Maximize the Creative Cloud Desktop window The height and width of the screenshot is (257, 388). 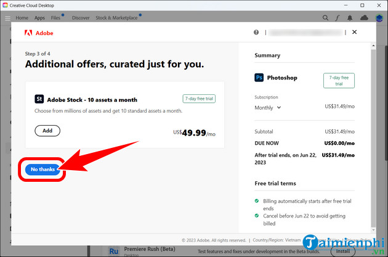coord(362,5)
